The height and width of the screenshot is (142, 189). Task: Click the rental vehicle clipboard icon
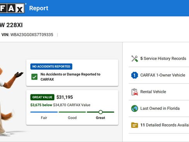pos(134,92)
